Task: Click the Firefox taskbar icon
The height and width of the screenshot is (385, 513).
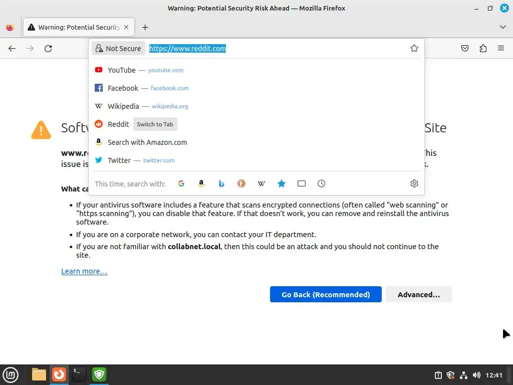Action: (x=59, y=374)
